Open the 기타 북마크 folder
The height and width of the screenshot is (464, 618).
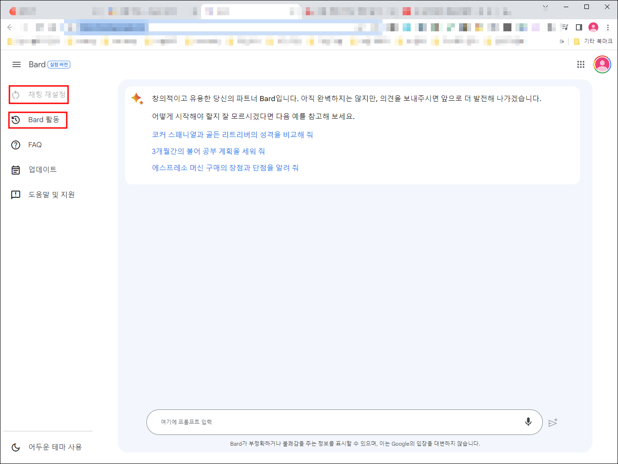[593, 41]
